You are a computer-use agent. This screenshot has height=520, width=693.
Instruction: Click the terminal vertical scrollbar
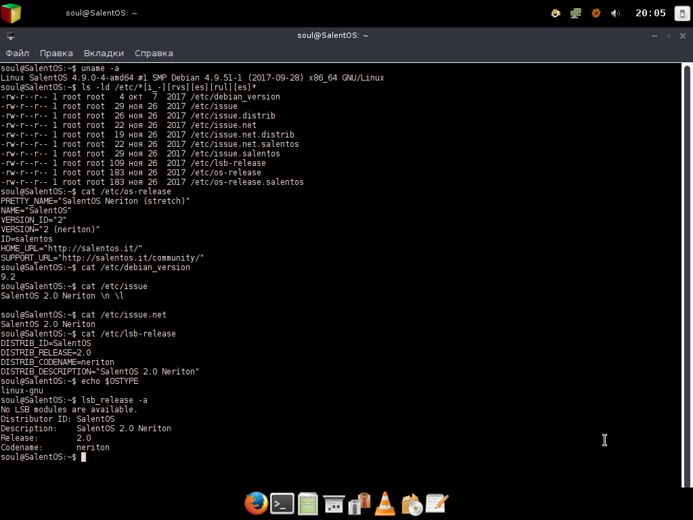[687, 276]
